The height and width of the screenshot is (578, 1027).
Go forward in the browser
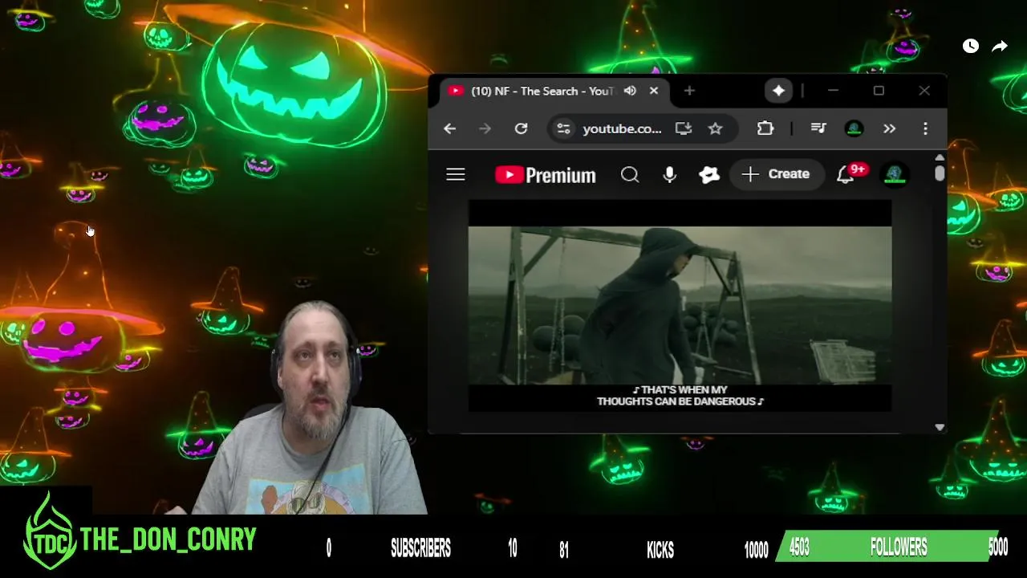(485, 128)
